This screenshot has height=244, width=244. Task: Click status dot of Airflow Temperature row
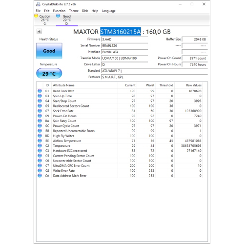[40, 141]
